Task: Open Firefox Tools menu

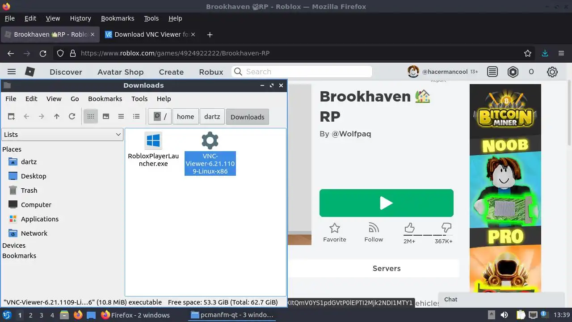Action: pos(151,18)
